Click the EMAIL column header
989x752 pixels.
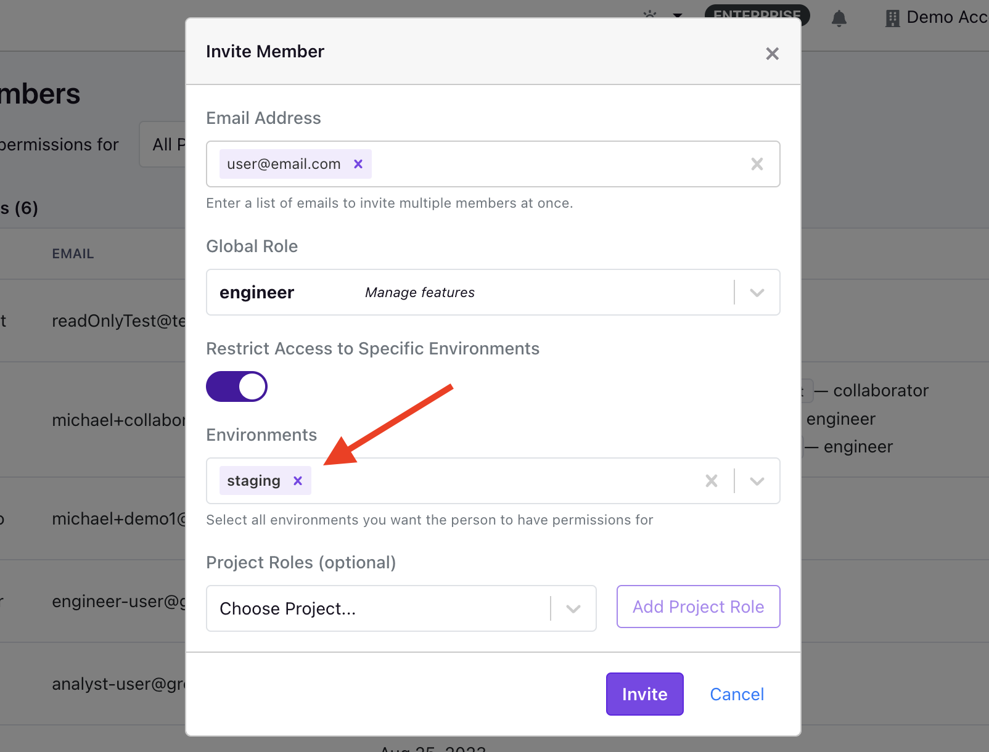coord(73,254)
